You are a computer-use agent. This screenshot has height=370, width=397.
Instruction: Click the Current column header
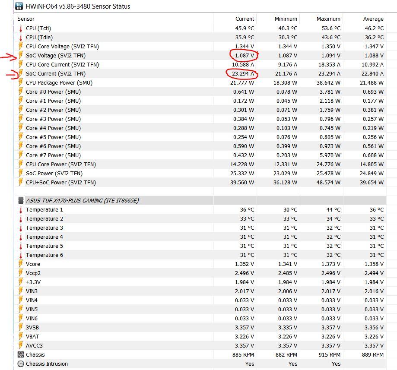coord(245,19)
